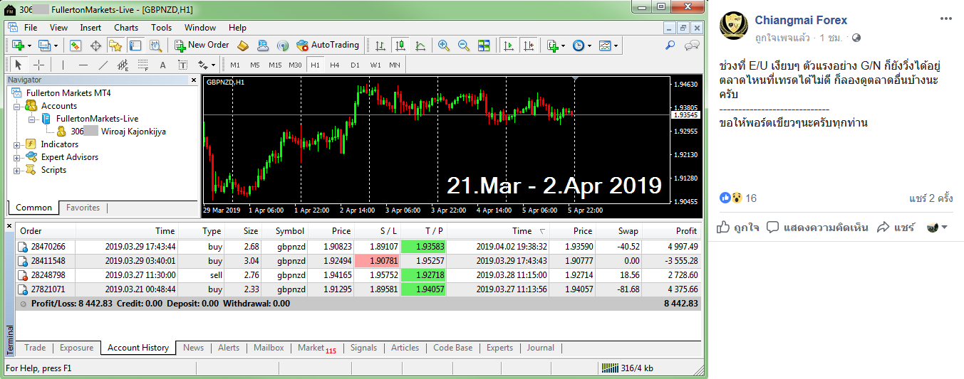Open the virtual hosting cloud icon
964x379 pixels.
click(263, 46)
